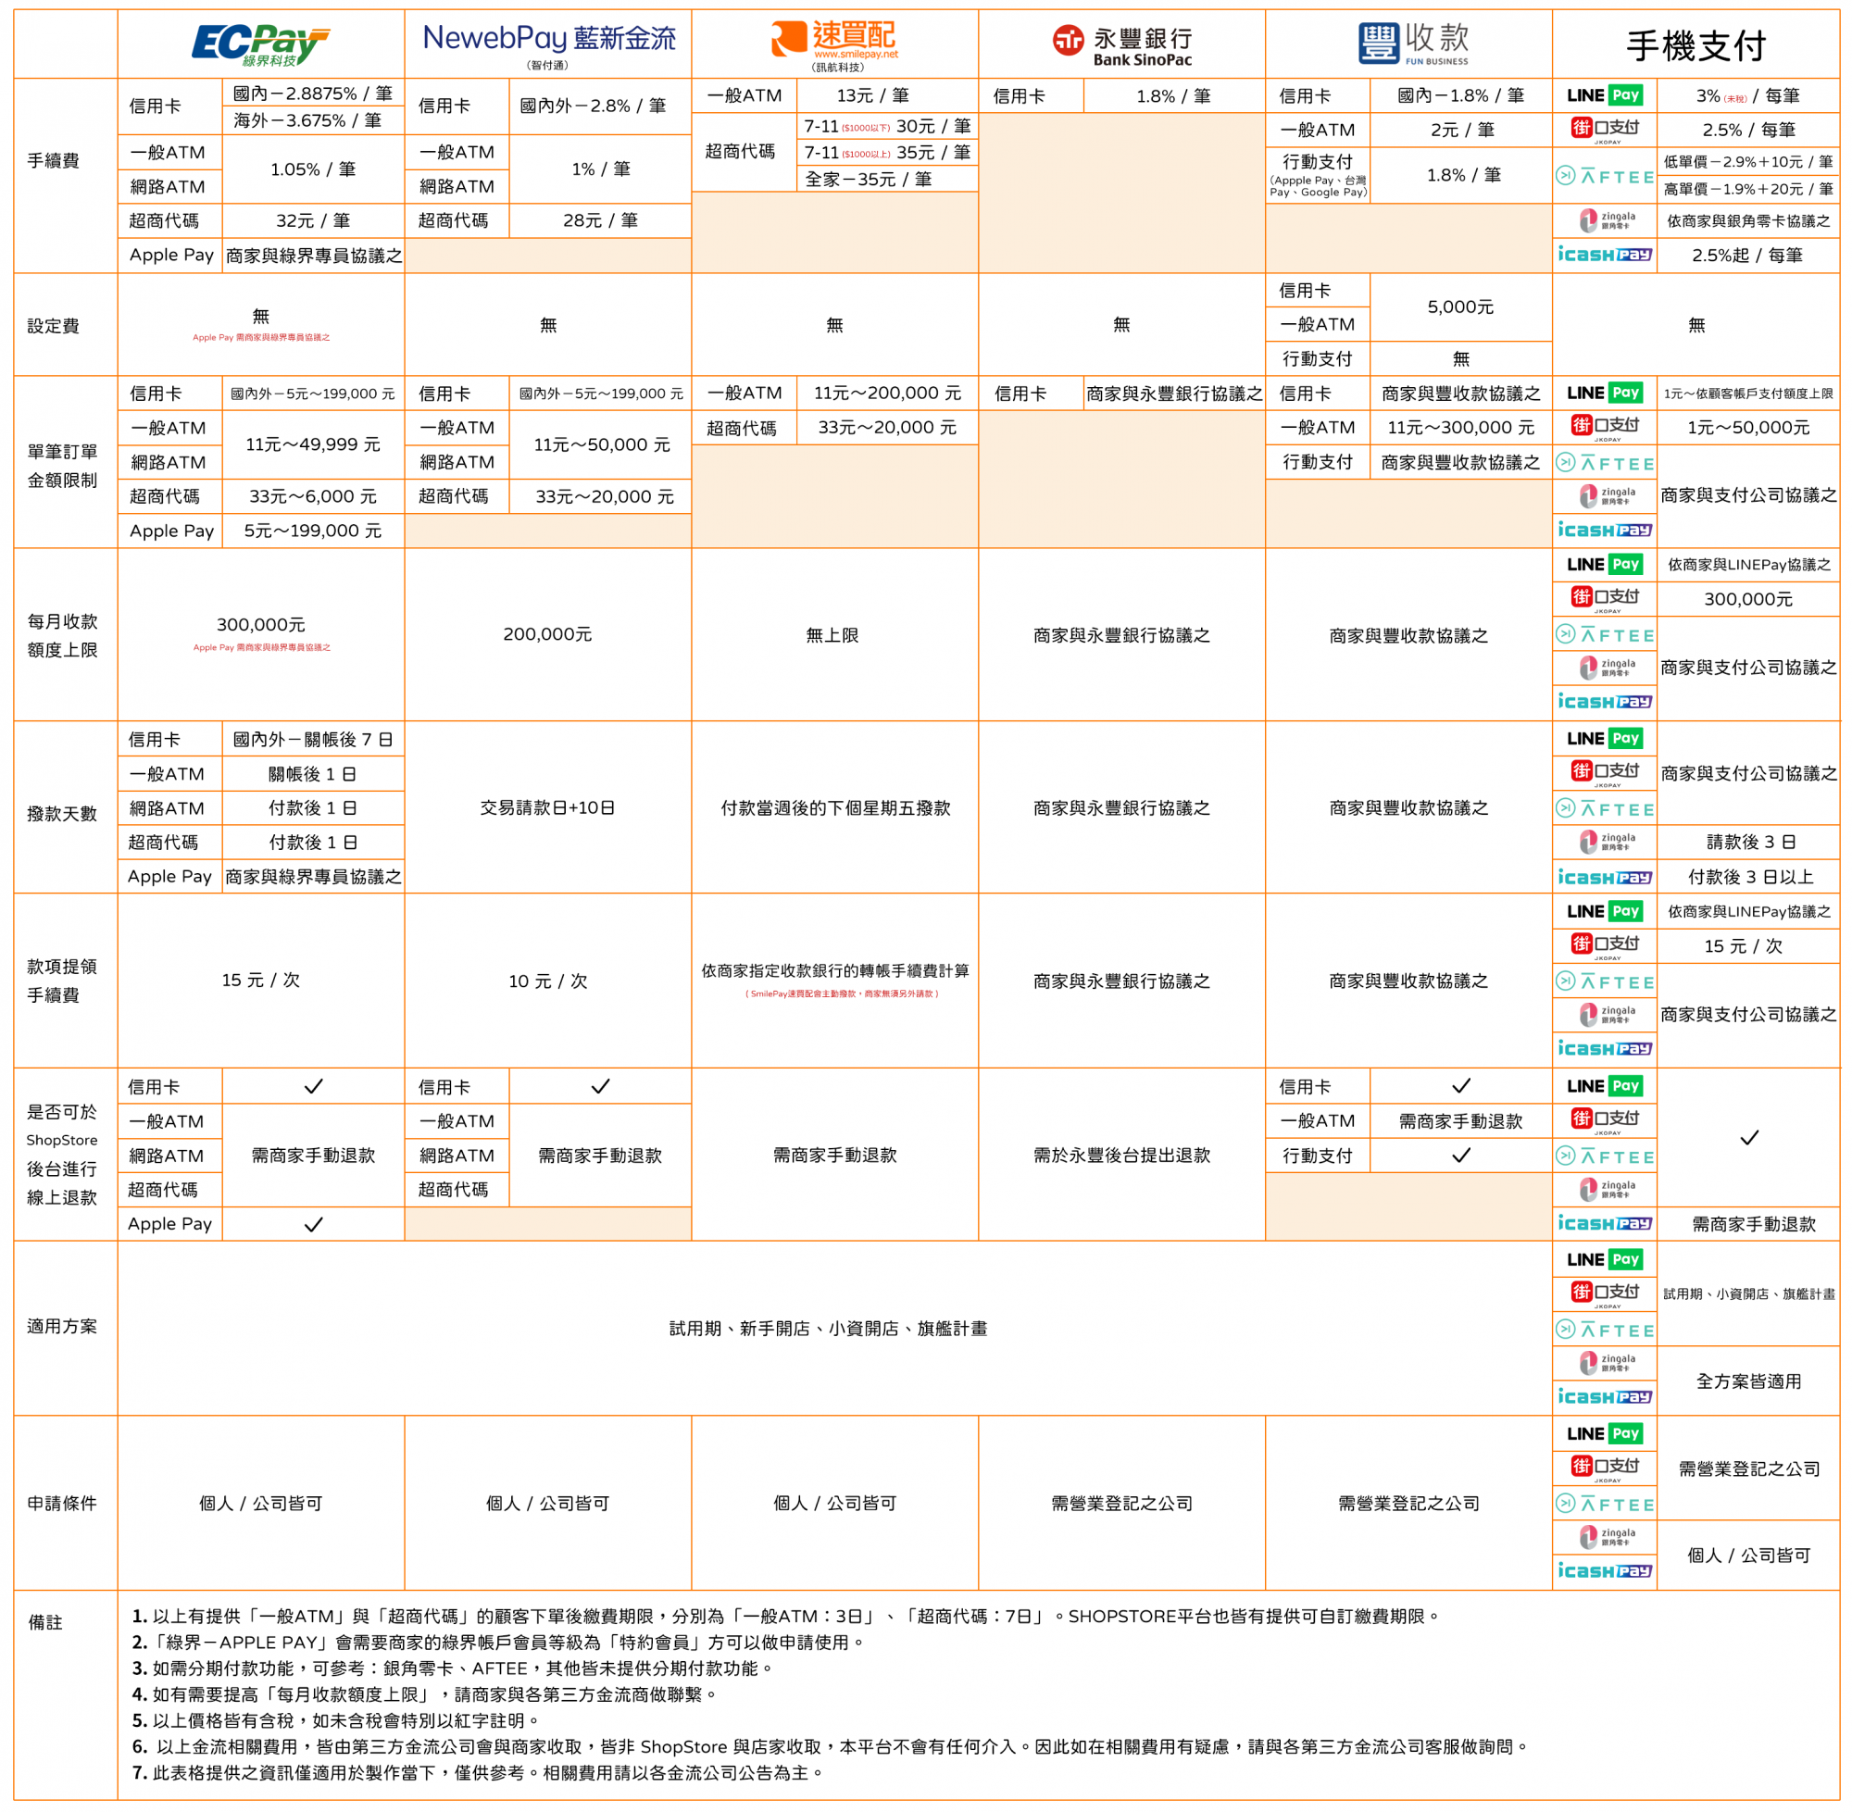This screenshot has height=1812, width=1852.
Task: Select the 適用方案 row header
Action: click(63, 1326)
